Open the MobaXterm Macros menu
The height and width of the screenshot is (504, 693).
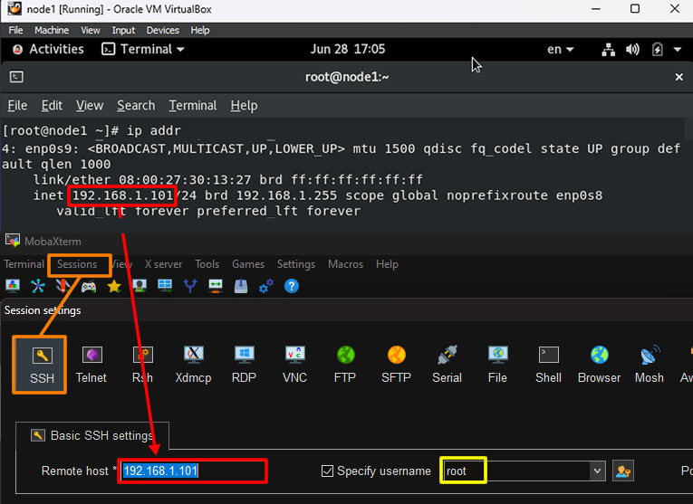(346, 264)
